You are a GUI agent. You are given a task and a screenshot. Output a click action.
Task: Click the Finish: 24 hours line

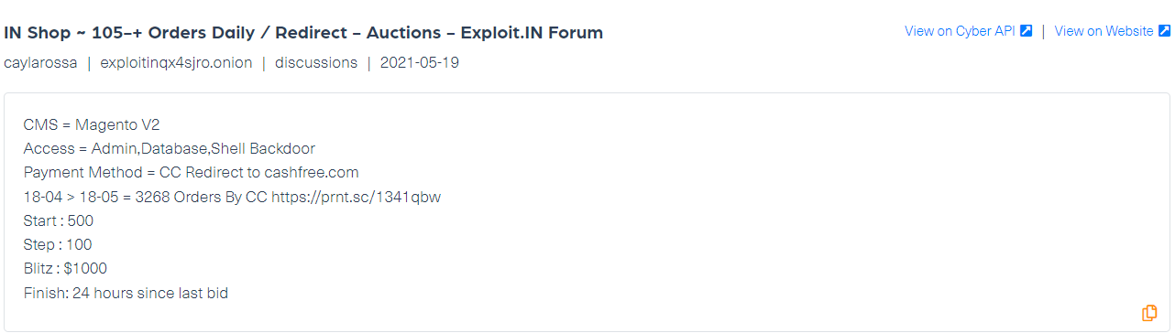click(126, 293)
